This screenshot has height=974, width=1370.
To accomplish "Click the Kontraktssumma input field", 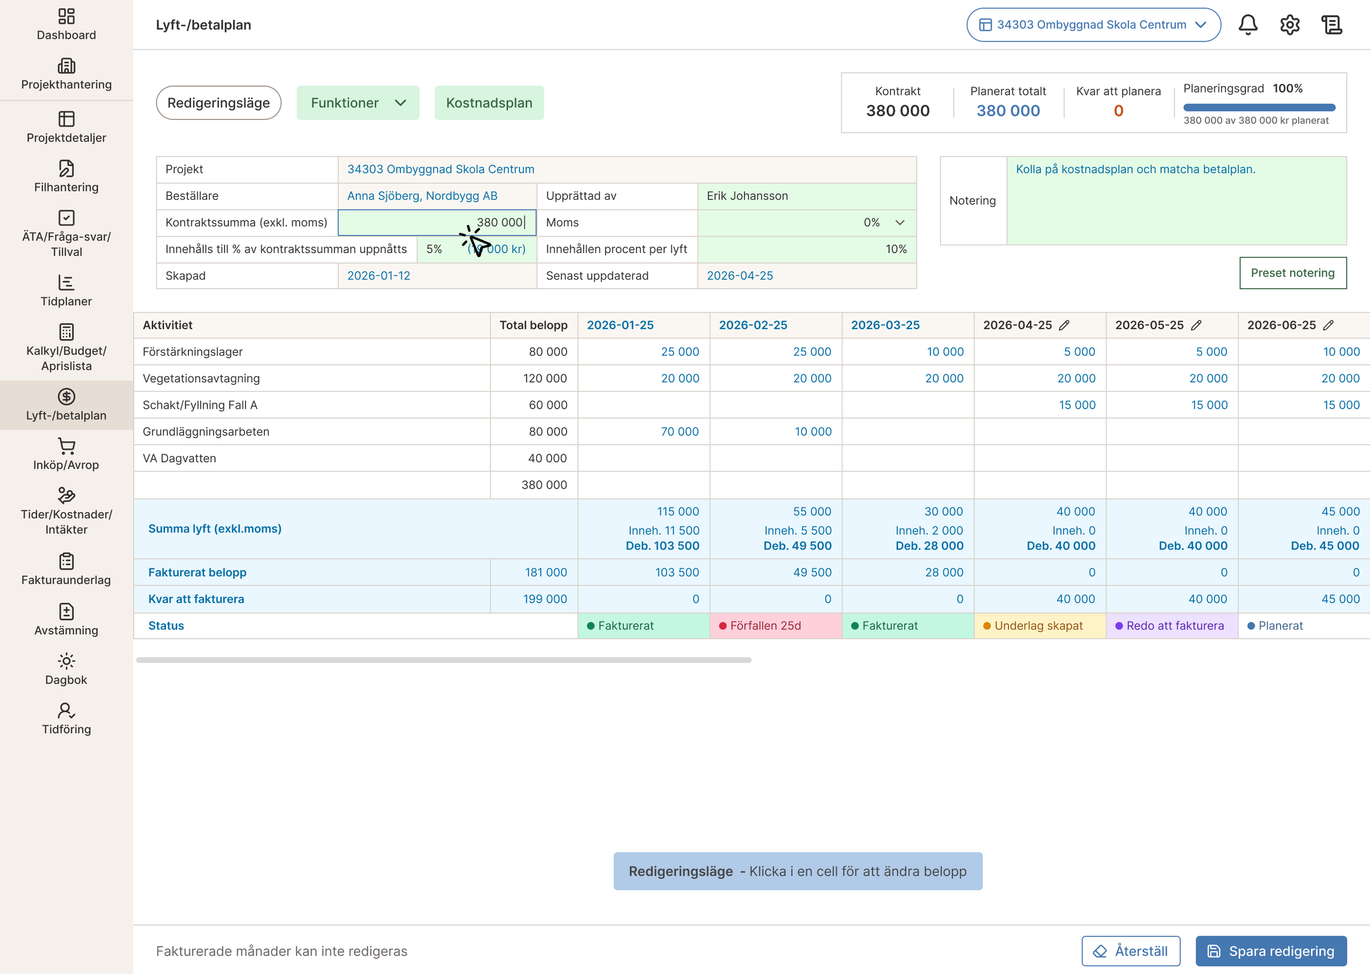I will (x=437, y=222).
